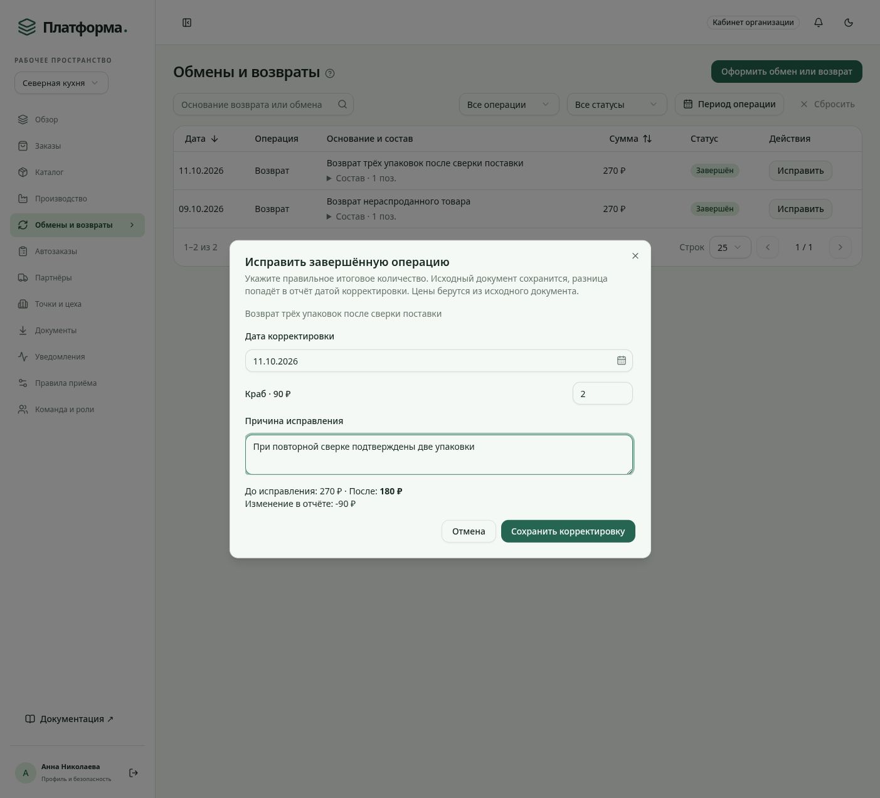Go to previous page arrow

click(768, 247)
